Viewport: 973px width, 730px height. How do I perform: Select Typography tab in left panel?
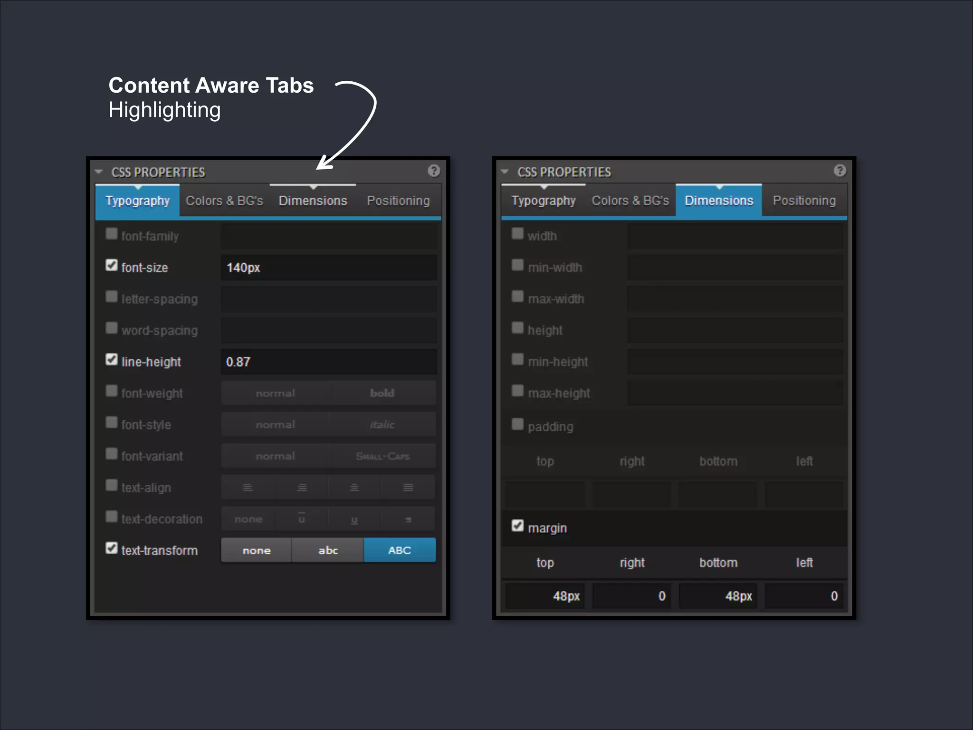coord(137,201)
